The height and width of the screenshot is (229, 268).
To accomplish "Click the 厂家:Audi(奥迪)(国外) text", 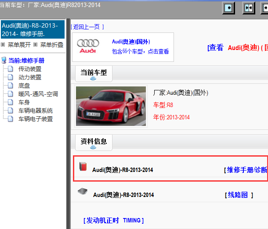I will (181, 93).
